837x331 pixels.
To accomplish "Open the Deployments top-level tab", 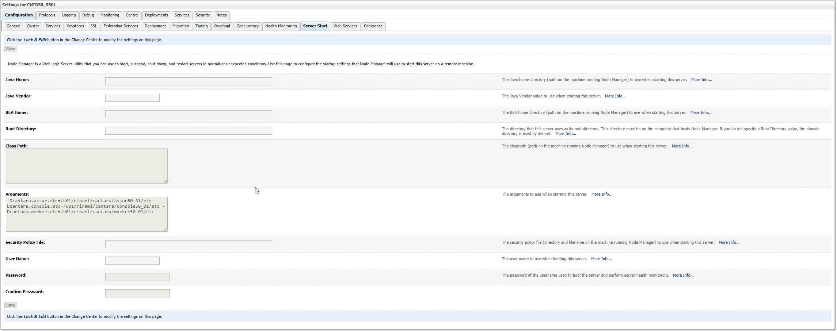I will pos(156,15).
